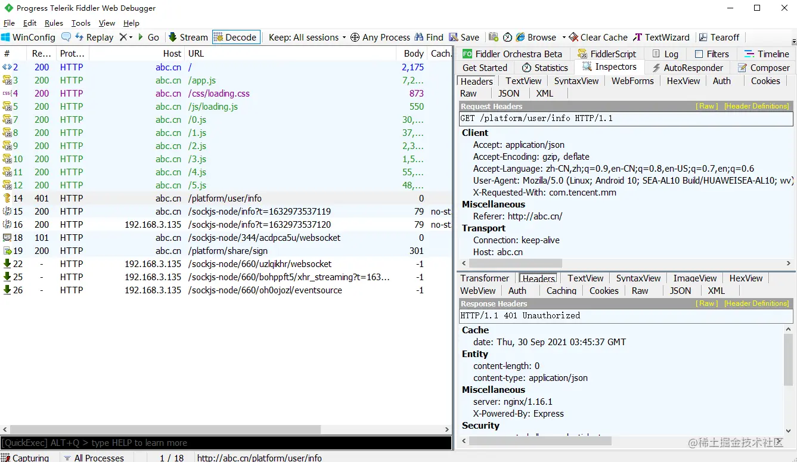Screen dimensions: 797x462
Task: Sort sessions by the Host column header
Action: (x=137, y=54)
